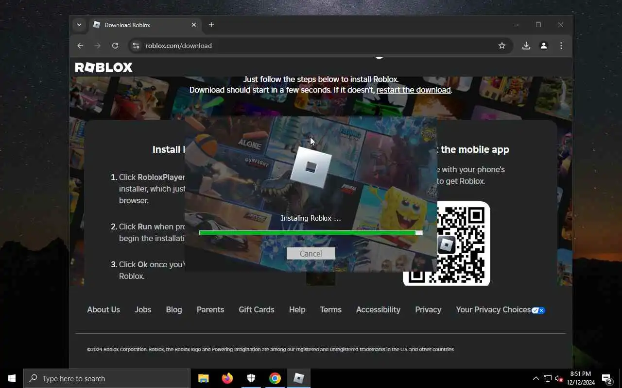The width and height of the screenshot is (622, 388).
Task: Open the Jobs footer link
Action: coord(143,309)
